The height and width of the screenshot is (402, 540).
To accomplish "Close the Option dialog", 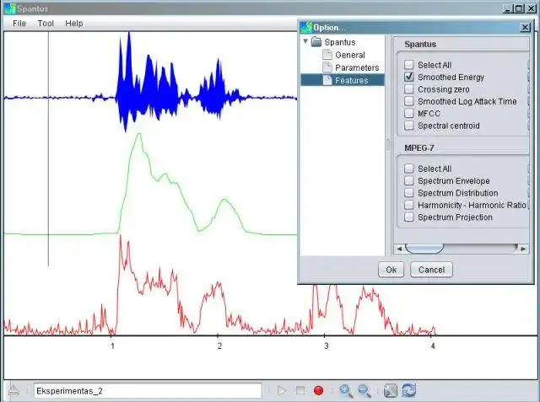I will click(525, 28).
